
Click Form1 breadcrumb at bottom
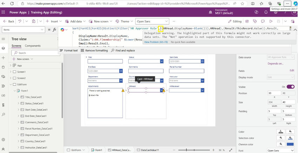click(97, 150)
